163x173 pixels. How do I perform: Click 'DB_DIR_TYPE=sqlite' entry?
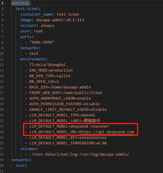coord(50,76)
